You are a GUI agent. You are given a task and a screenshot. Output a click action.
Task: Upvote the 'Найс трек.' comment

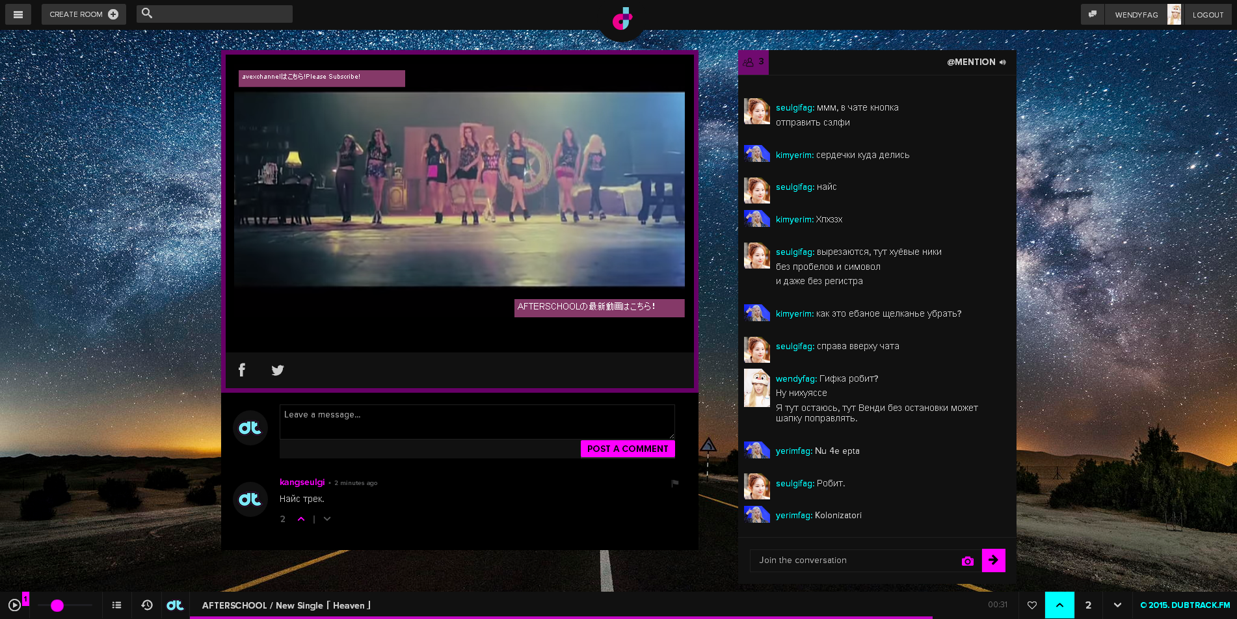pos(301,519)
